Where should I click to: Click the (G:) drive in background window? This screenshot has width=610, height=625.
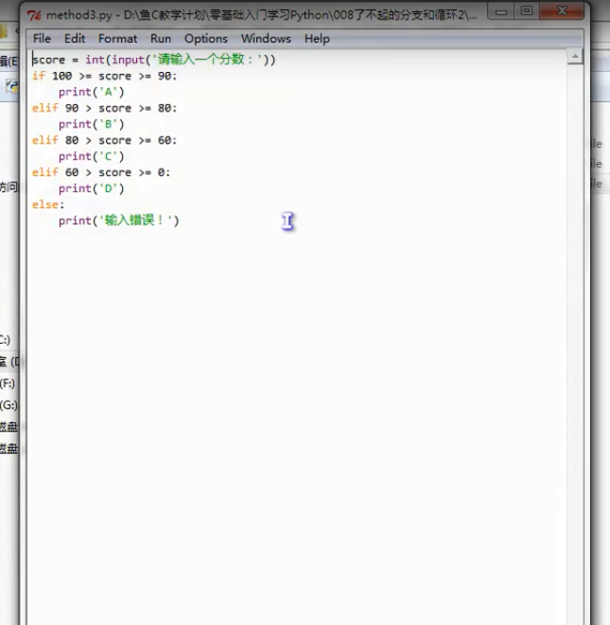tap(9, 405)
